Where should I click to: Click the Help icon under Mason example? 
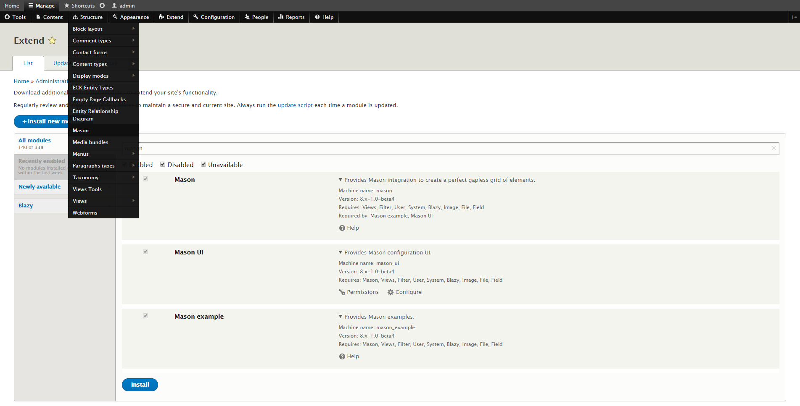342,356
